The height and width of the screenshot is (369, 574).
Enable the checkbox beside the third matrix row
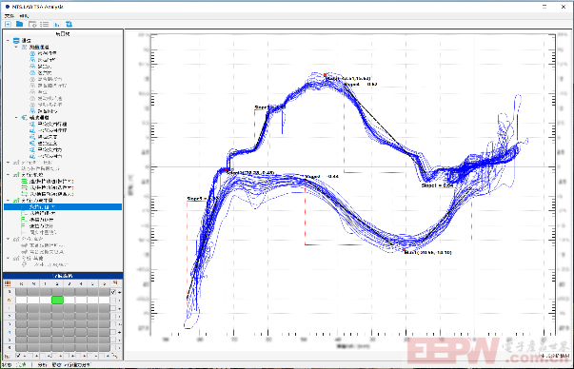click(113, 308)
